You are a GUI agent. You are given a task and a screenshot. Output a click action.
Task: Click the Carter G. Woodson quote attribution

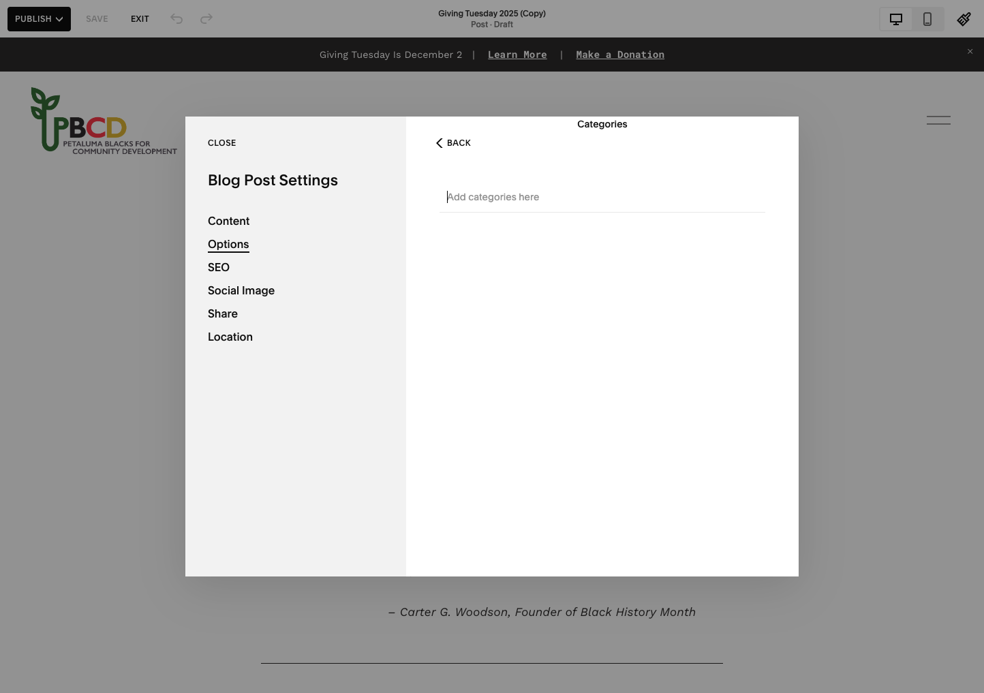pos(542,612)
